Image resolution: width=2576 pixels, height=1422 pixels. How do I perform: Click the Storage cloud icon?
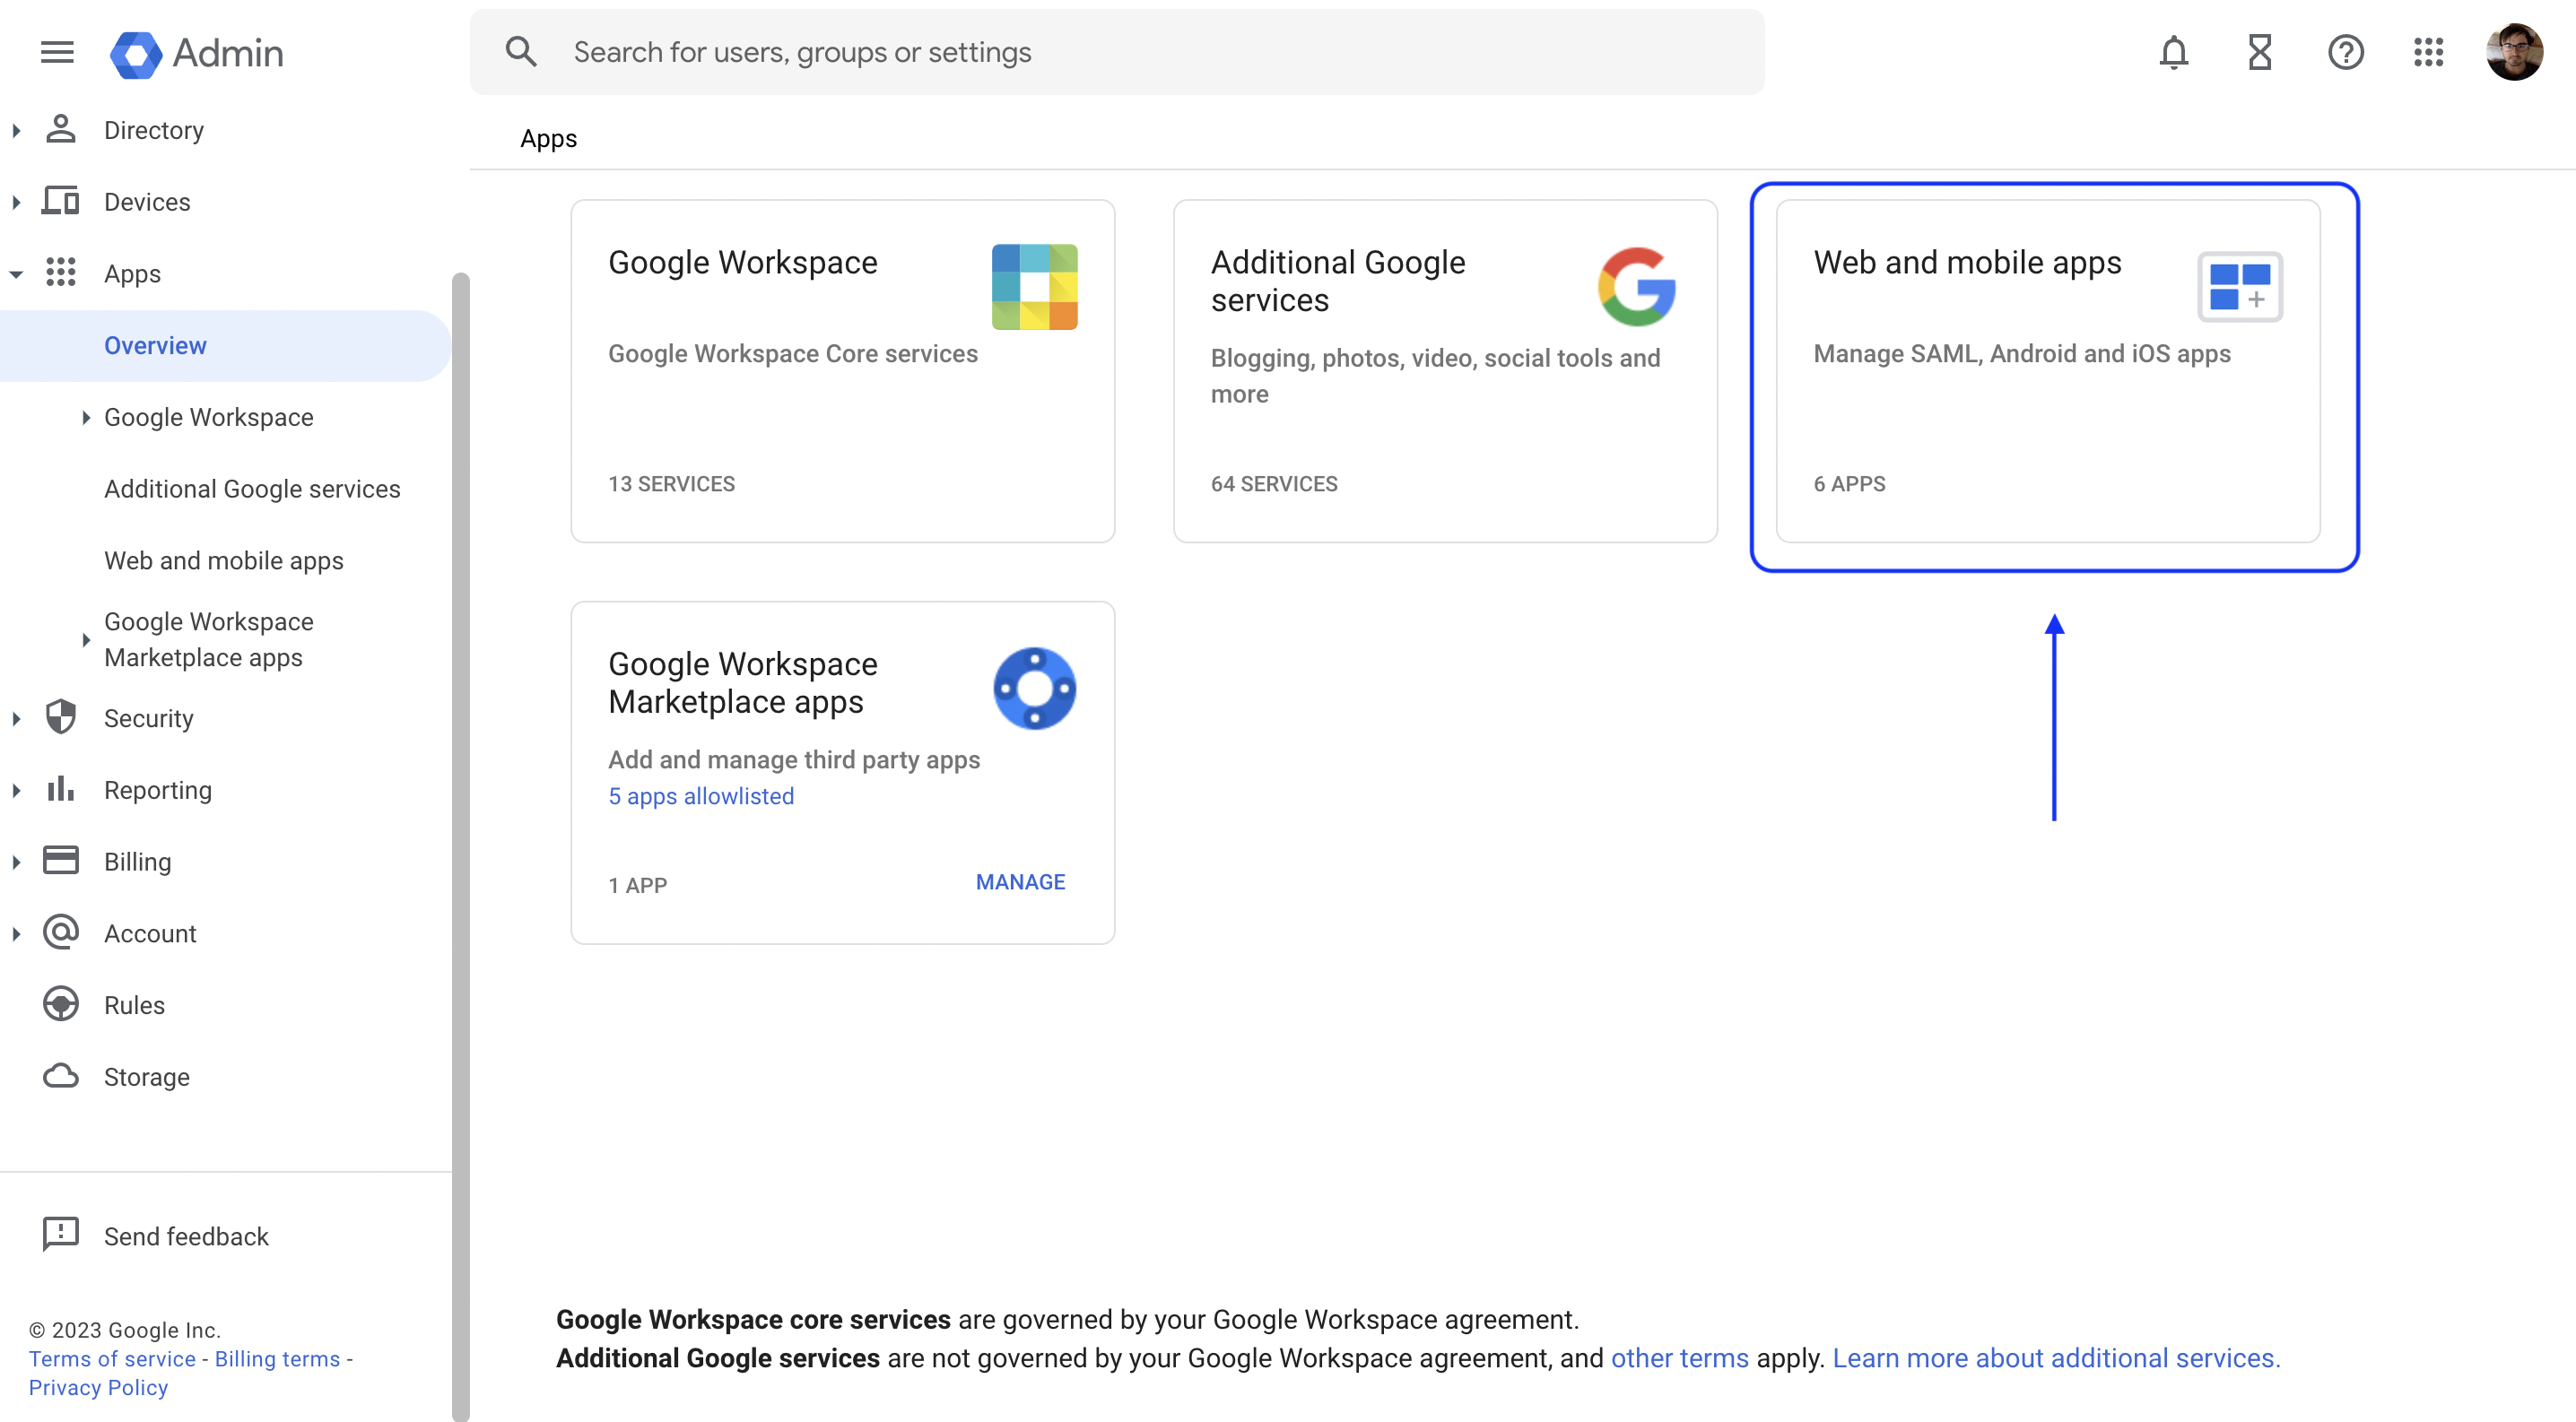click(x=61, y=1076)
